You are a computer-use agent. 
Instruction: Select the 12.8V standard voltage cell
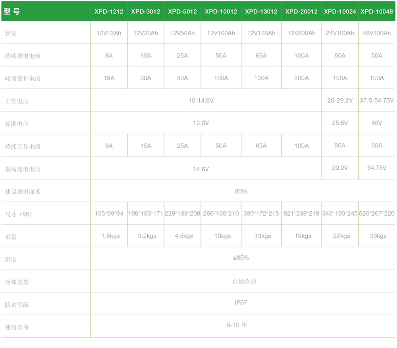click(201, 123)
